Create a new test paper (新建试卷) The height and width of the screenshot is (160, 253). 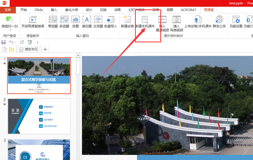(x=127, y=22)
